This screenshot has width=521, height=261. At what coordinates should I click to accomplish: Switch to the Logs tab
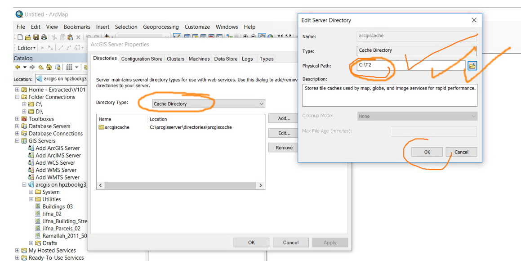(x=248, y=59)
